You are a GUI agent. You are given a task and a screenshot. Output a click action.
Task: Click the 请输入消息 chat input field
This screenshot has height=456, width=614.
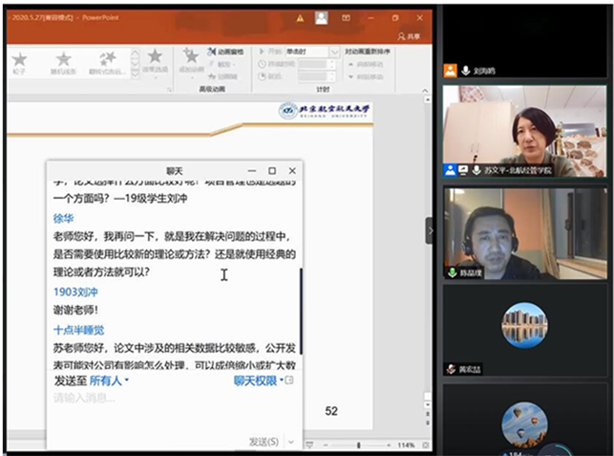click(x=143, y=398)
